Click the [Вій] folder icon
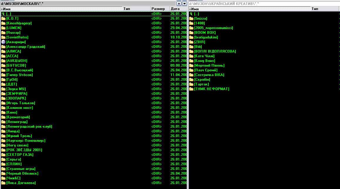Screen dimensions: 340x189 [191, 47]
